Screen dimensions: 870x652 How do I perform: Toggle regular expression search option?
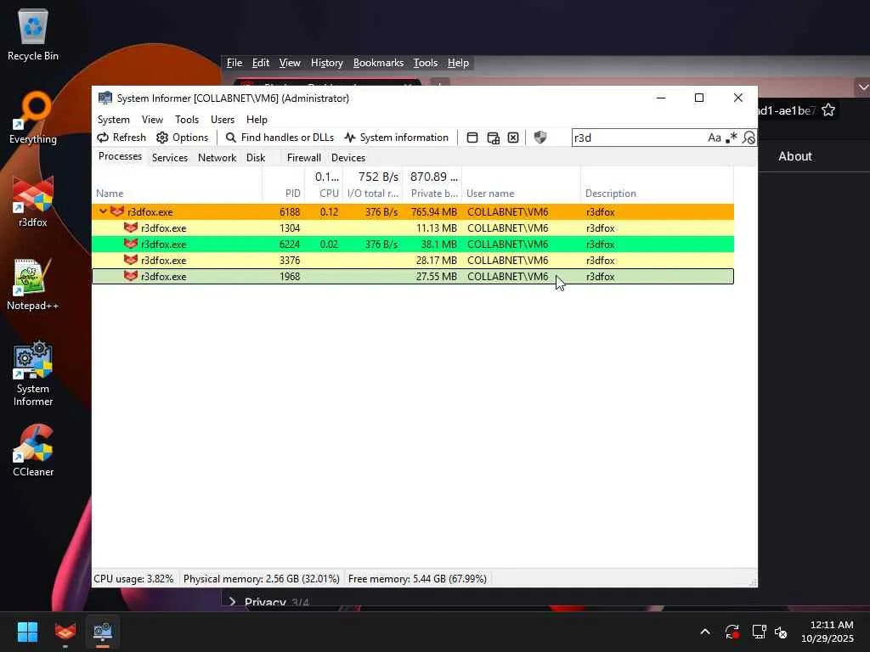click(x=732, y=138)
